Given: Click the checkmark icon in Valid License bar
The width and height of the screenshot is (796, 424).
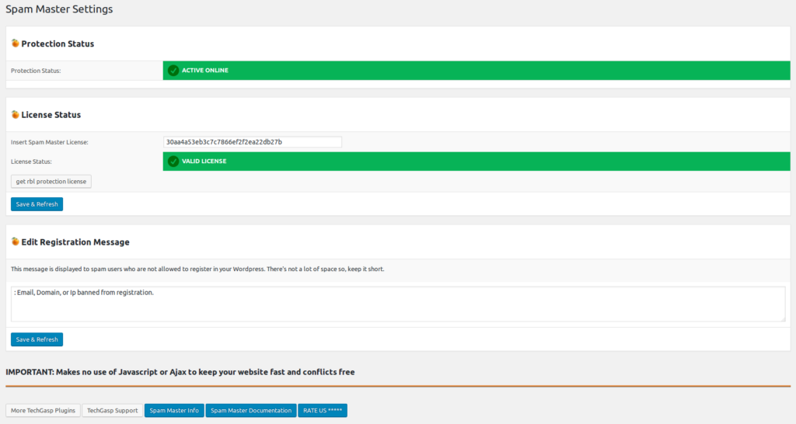Looking at the screenshot, I should coord(173,162).
